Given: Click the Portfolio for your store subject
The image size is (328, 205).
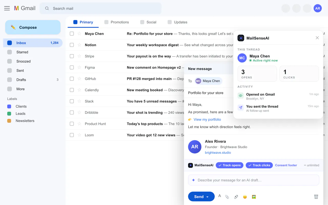Looking at the screenshot, I should tap(206, 93).
